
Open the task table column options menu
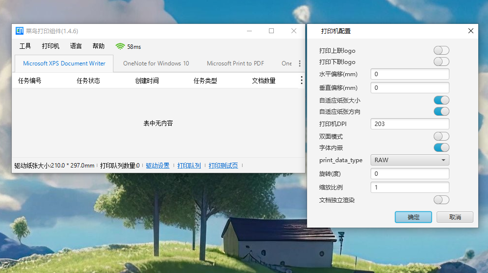(301, 81)
